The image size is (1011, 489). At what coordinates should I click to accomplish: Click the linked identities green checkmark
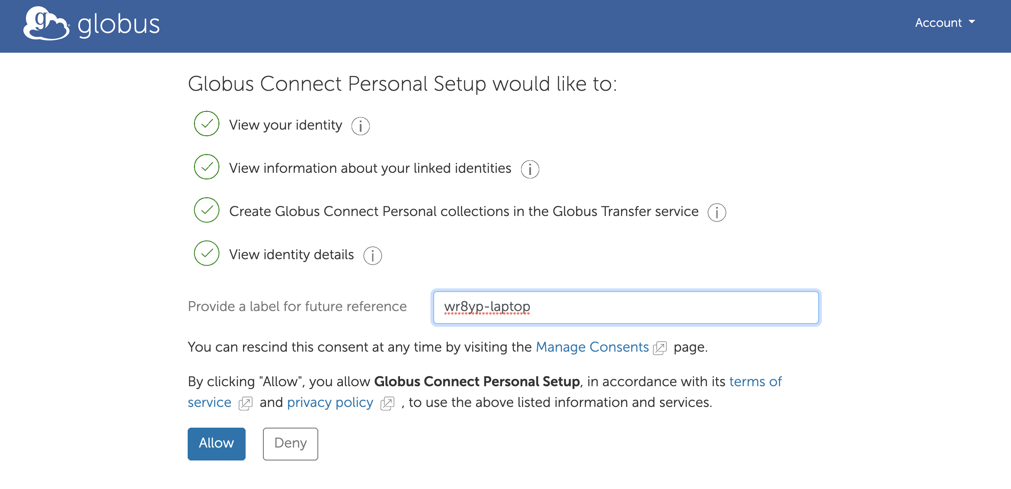point(207,167)
